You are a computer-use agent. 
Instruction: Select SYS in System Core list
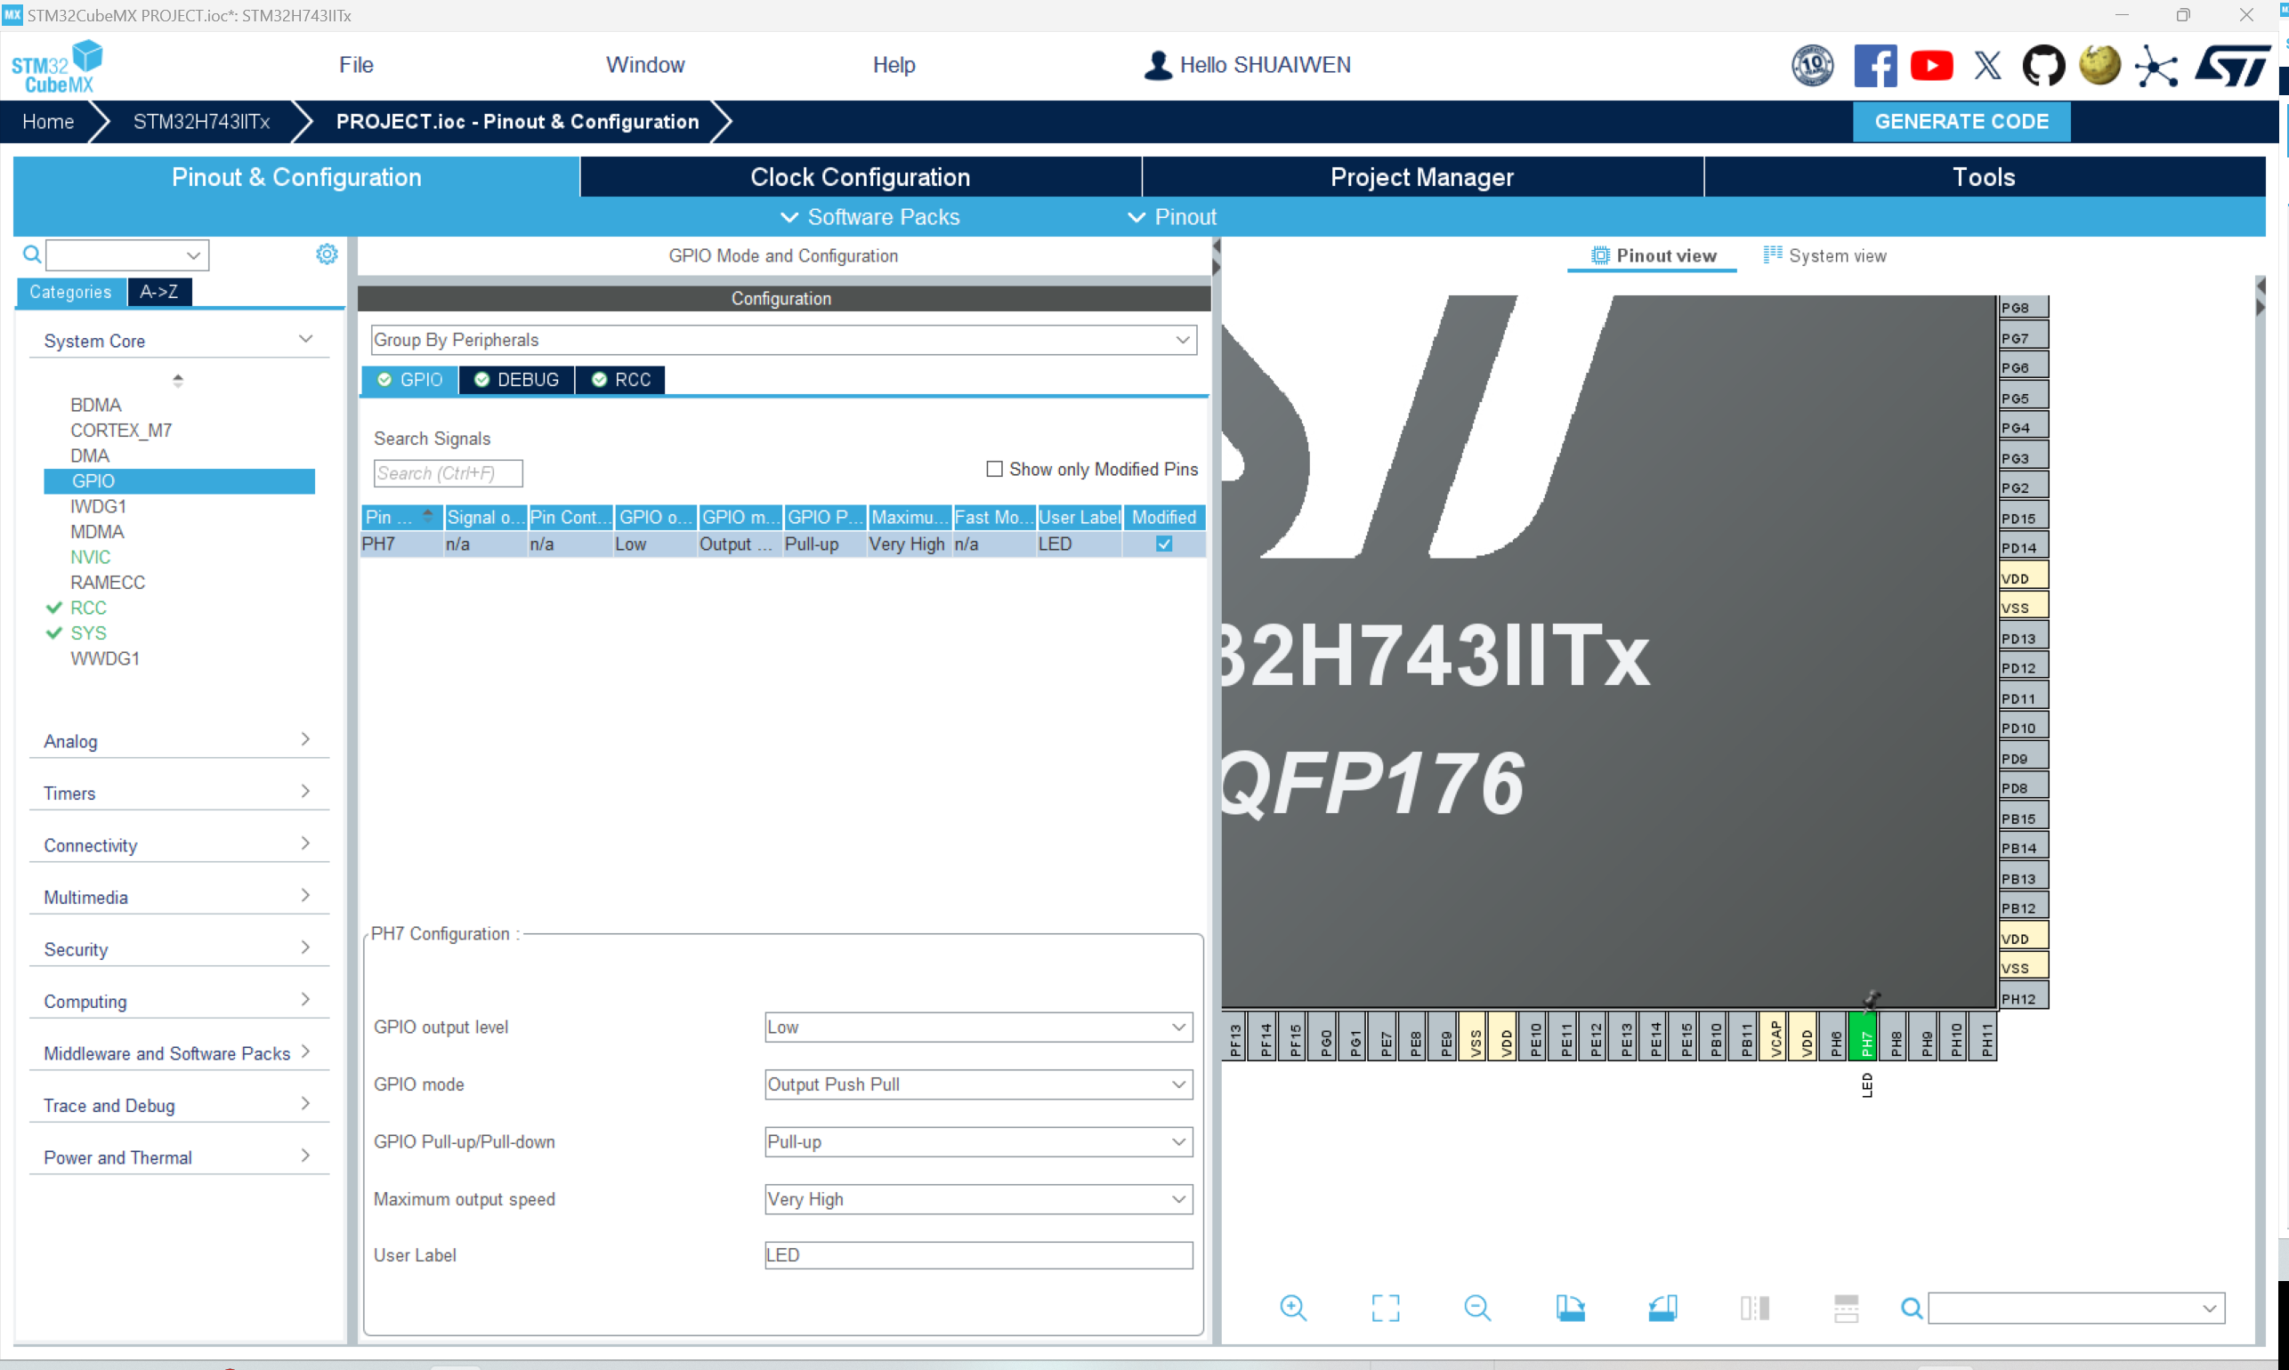88,633
